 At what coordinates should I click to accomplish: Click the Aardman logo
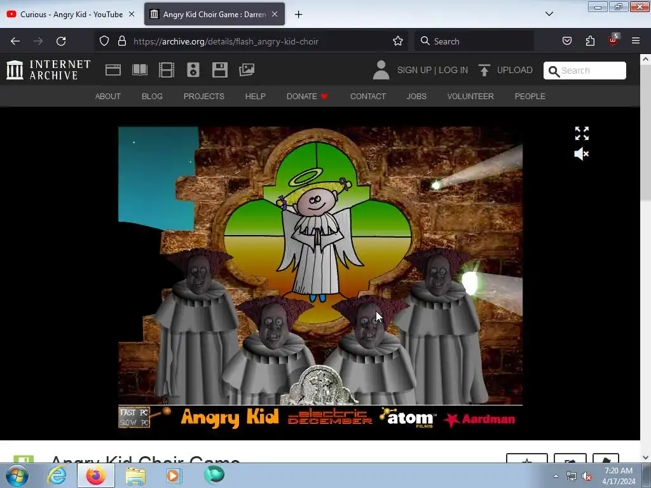click(479, 419)
